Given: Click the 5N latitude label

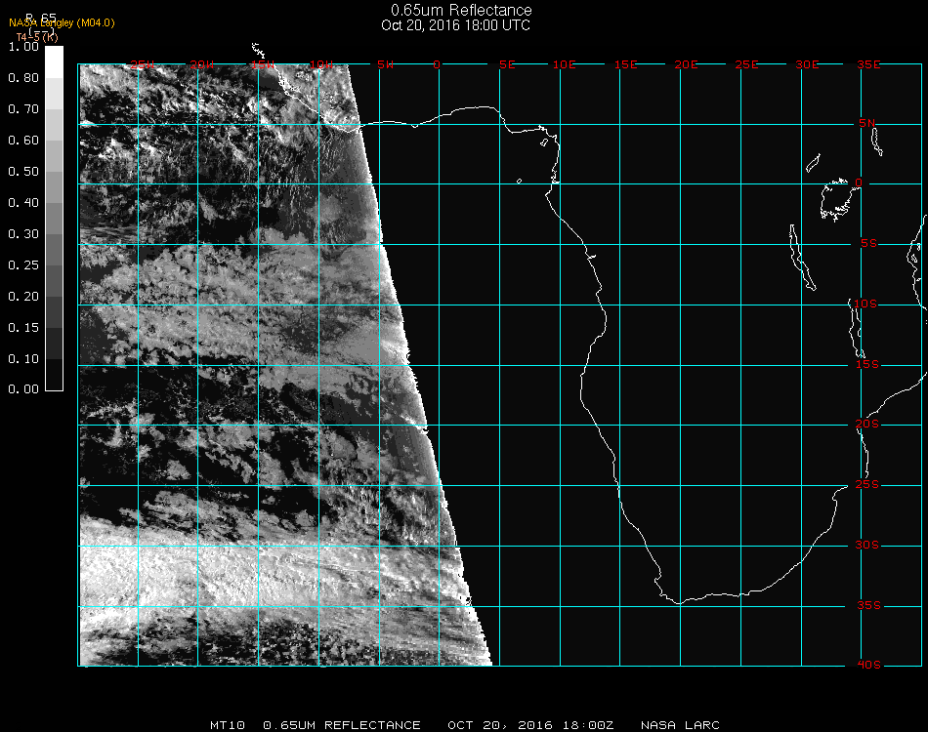Looking at the screenshot, I should 867,123.
